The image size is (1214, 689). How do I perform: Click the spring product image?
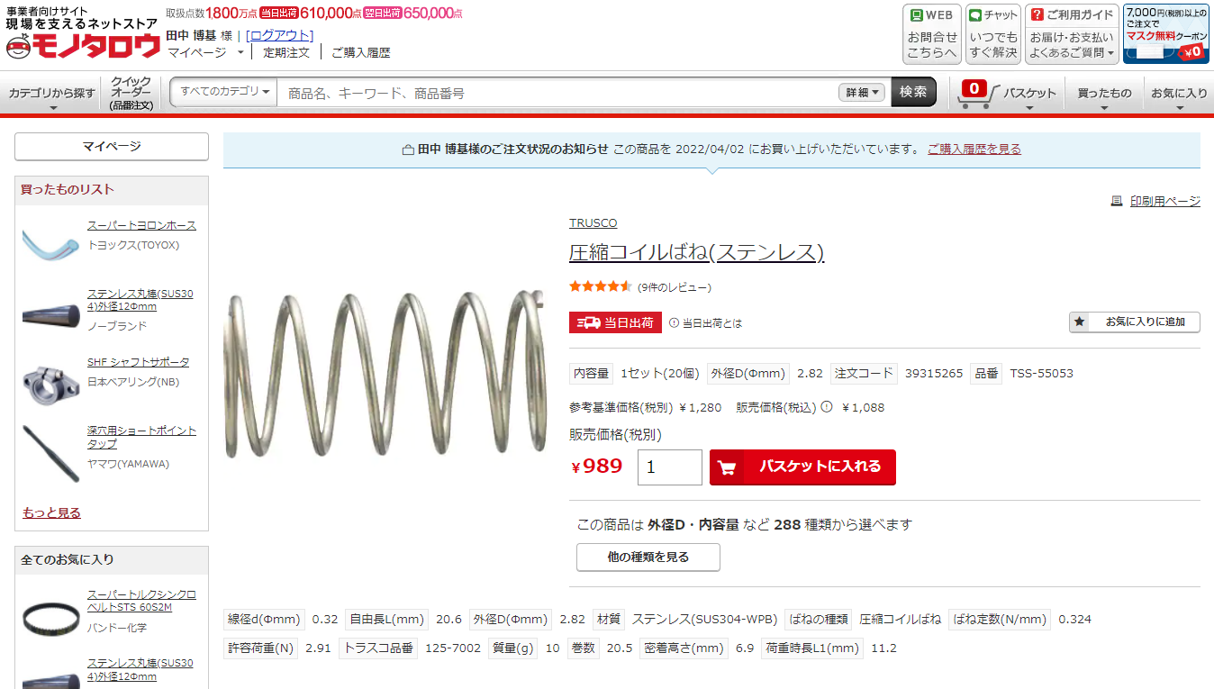tap(385, 373)
